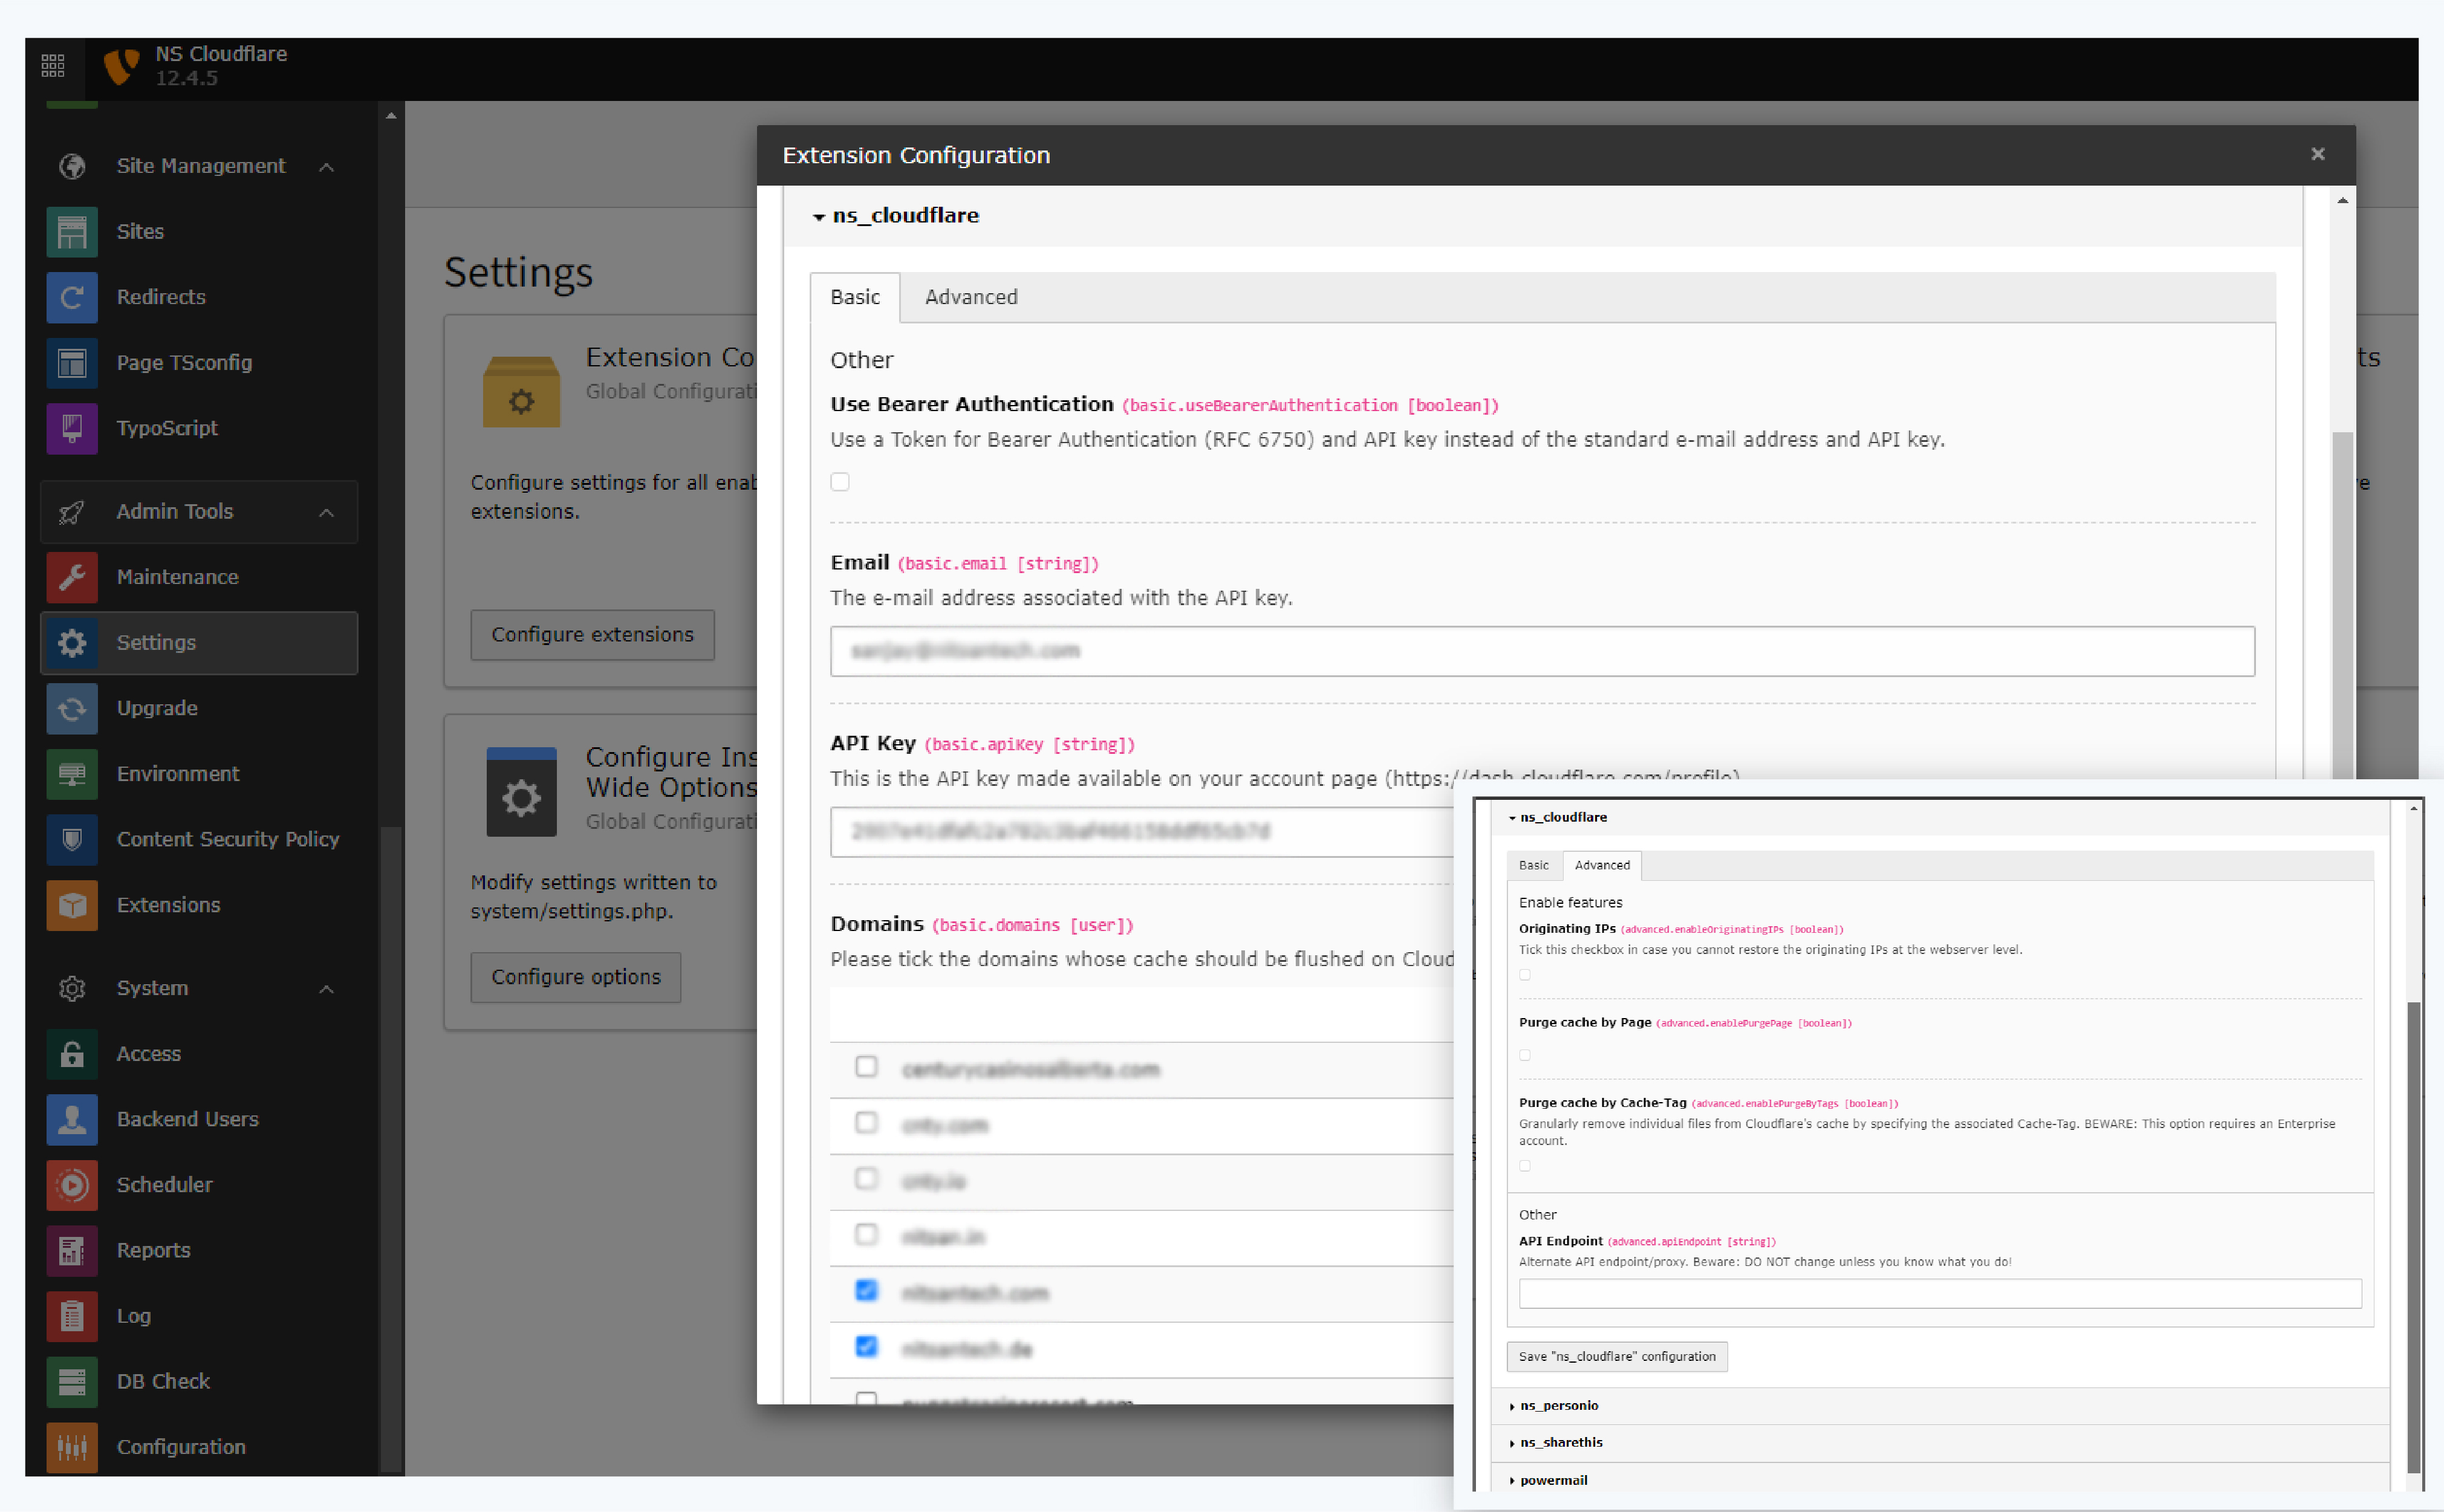Open the Reports module icon
Viewport: 2444px width, 1512px height.
point(72,1250)
